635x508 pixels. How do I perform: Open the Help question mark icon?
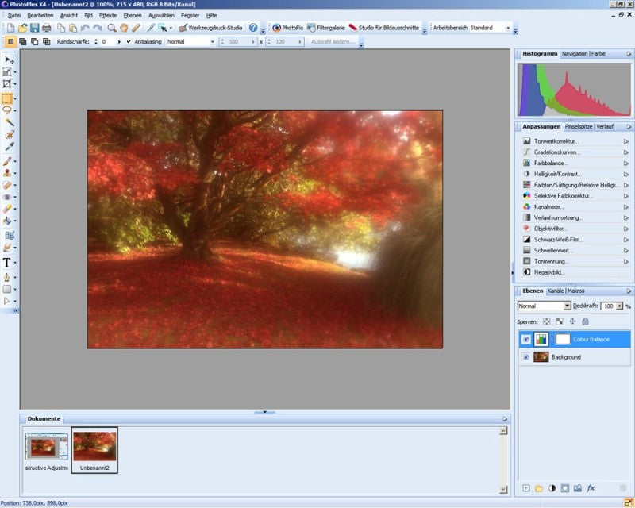click(x=253, y=28)
